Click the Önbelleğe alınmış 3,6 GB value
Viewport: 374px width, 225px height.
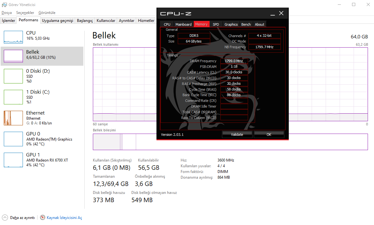(x=144, y=184)
